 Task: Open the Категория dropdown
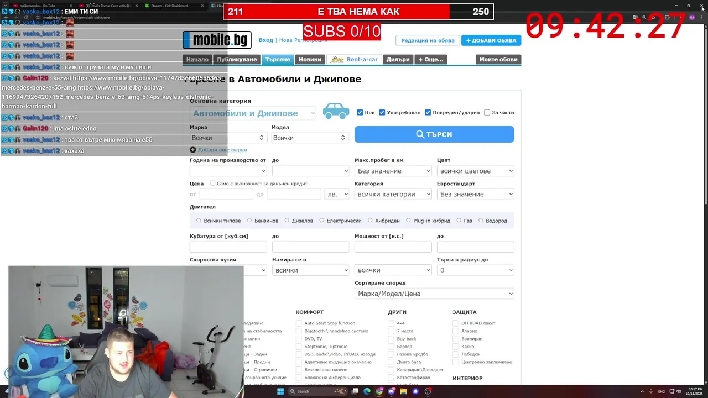click(393, 194)
